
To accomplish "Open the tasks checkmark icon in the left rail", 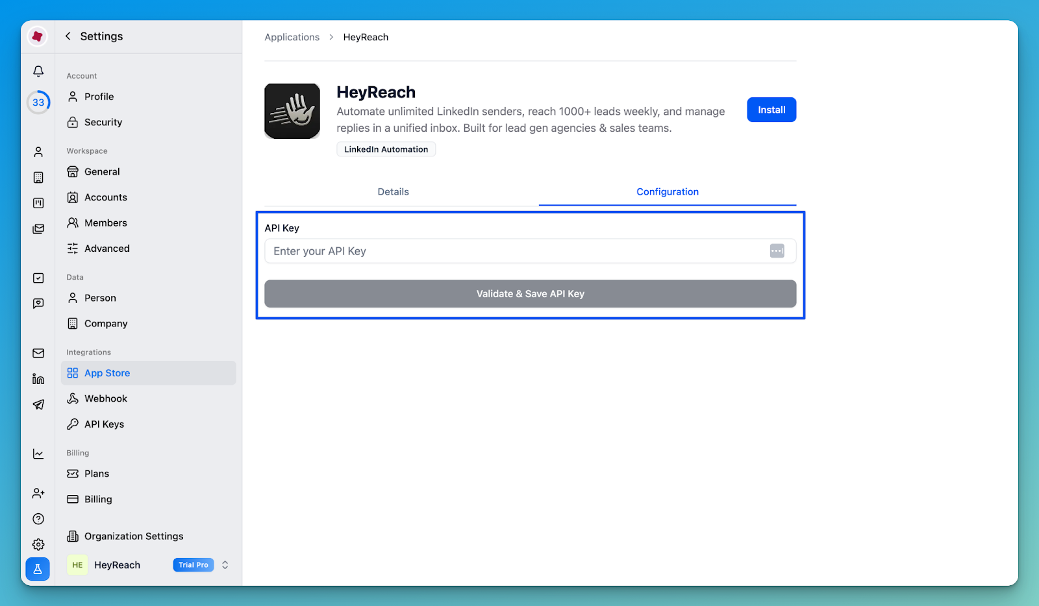I will click(38, 278).
